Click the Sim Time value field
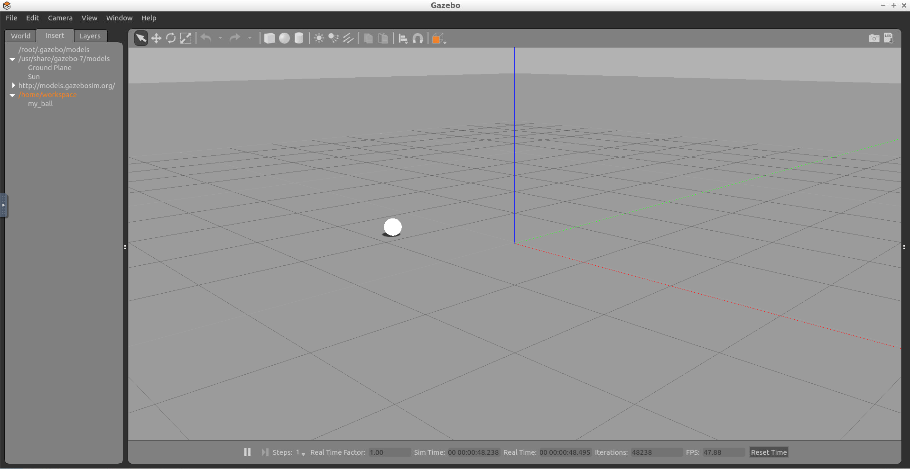910x469 pixels. [474, 452]
